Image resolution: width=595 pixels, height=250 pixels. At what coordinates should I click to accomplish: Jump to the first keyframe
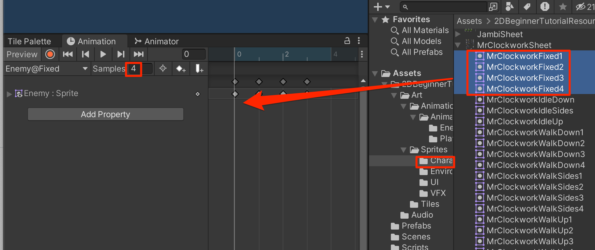pyautogui.click(x=68, y=54)
